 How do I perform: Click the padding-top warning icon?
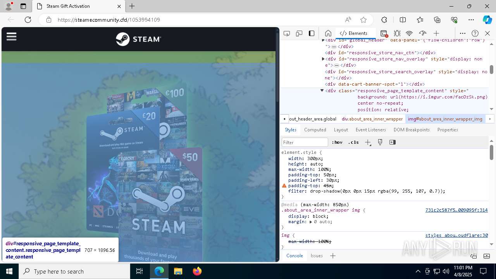click(284, 186)
